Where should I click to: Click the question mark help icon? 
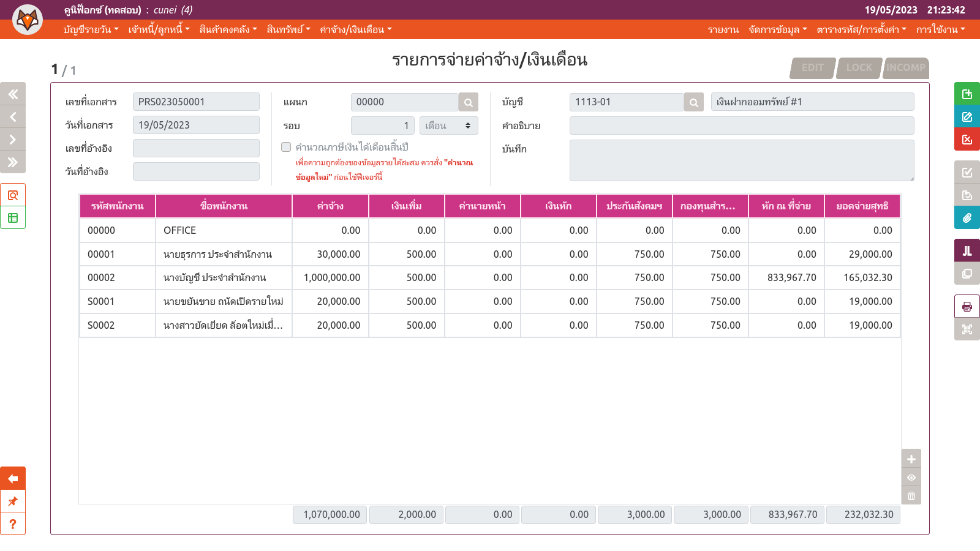pyautogui.click(x=13, y=524)
